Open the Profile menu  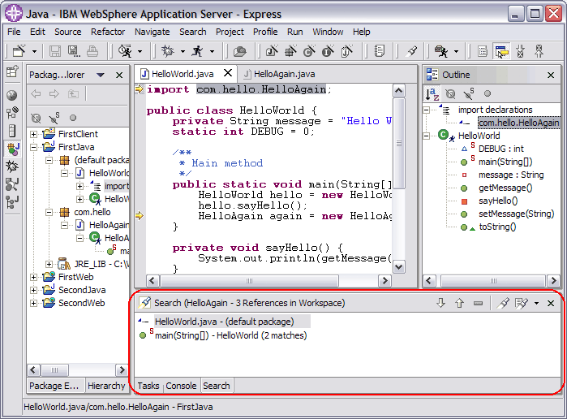point(265,32)
